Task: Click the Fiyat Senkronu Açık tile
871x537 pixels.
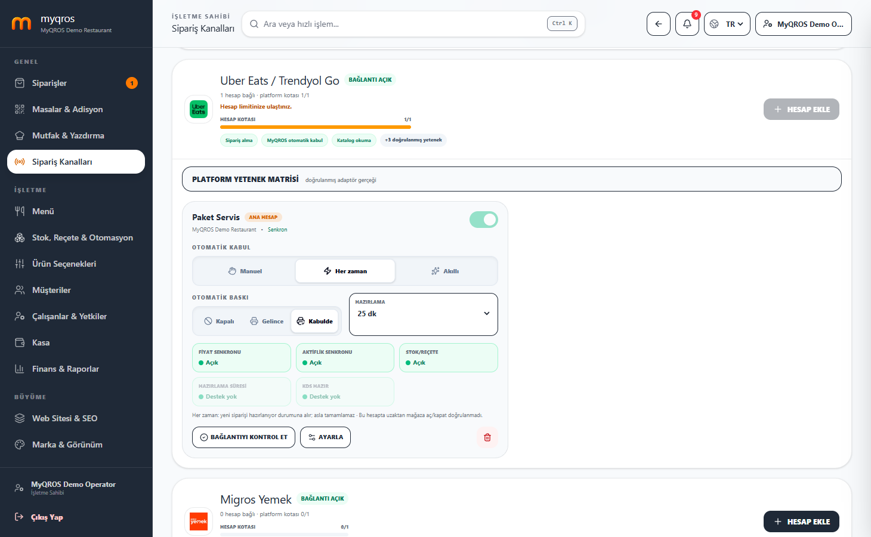Action: click(x=242, y=357)
